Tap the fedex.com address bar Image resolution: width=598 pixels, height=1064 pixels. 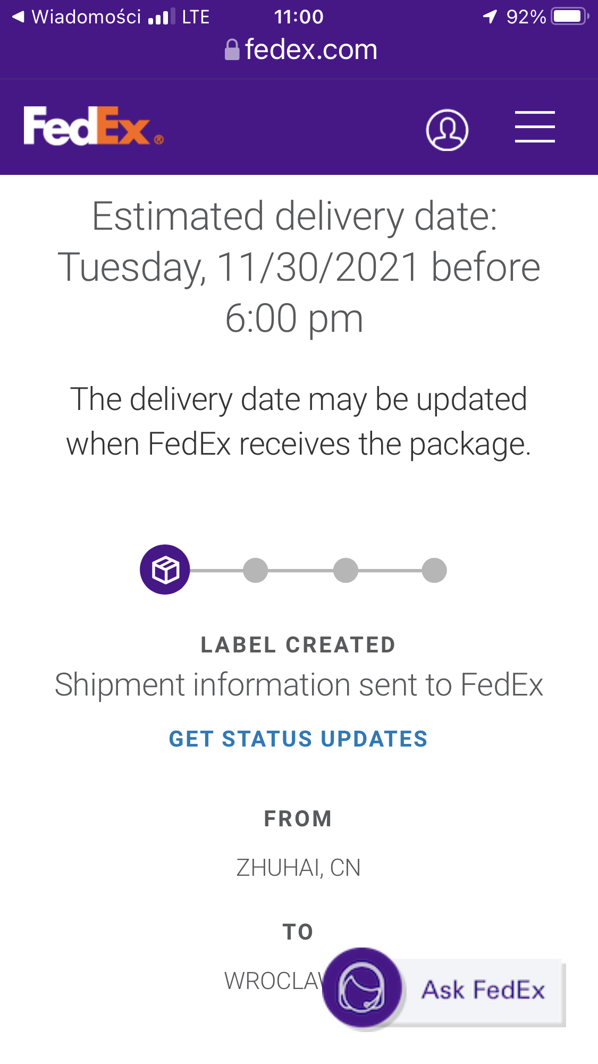point(311,50)
